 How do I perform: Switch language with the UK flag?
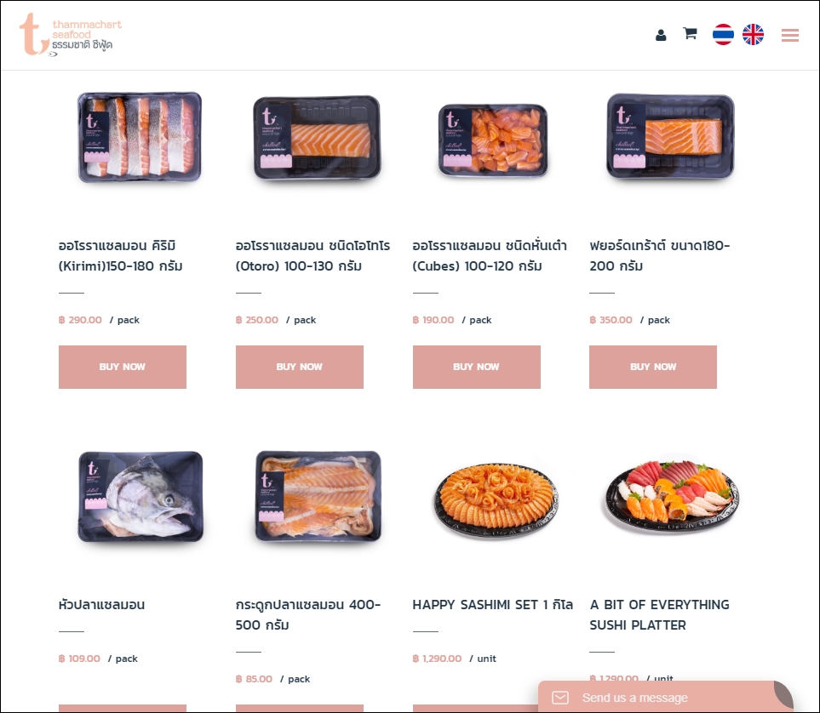(753, 35)
